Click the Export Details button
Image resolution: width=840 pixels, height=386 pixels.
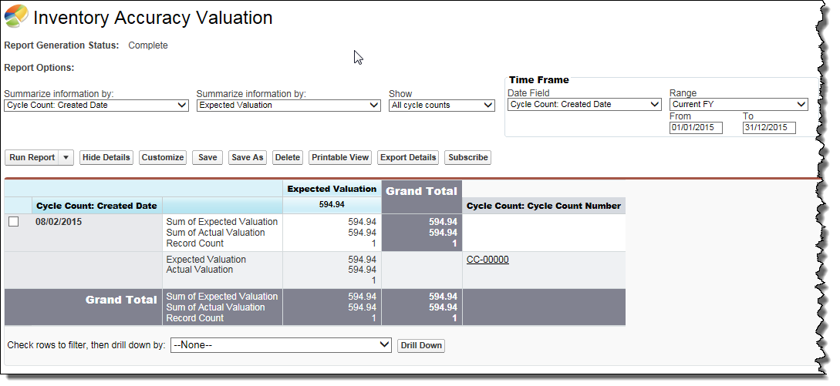tap(408, 157)
